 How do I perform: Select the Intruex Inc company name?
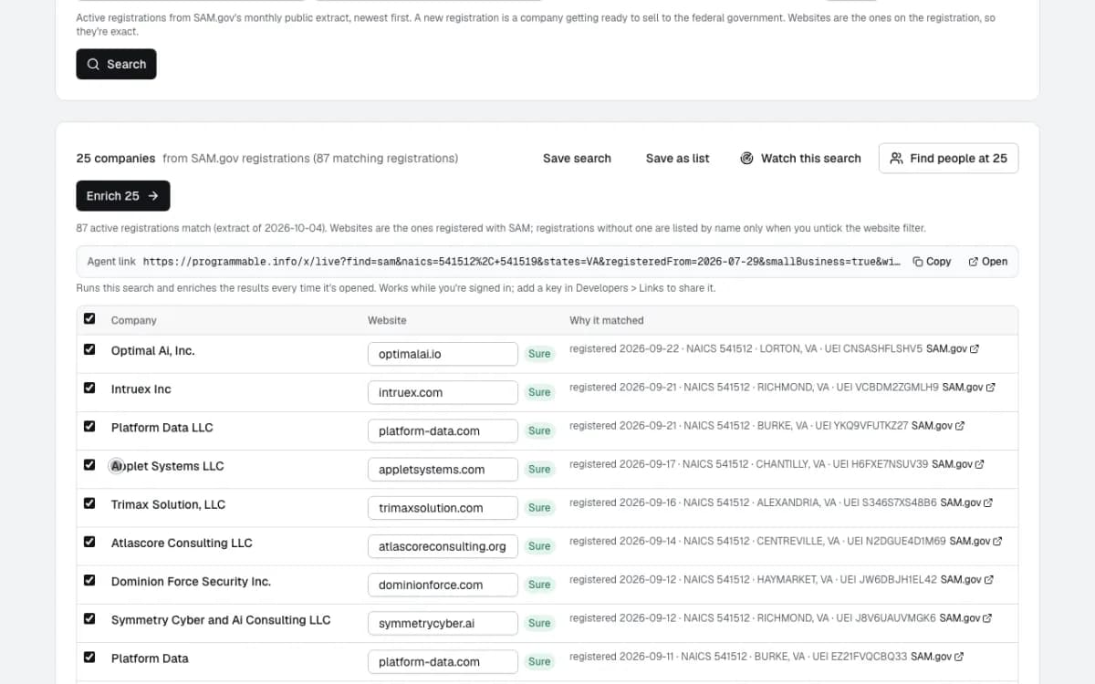point(141,389)
